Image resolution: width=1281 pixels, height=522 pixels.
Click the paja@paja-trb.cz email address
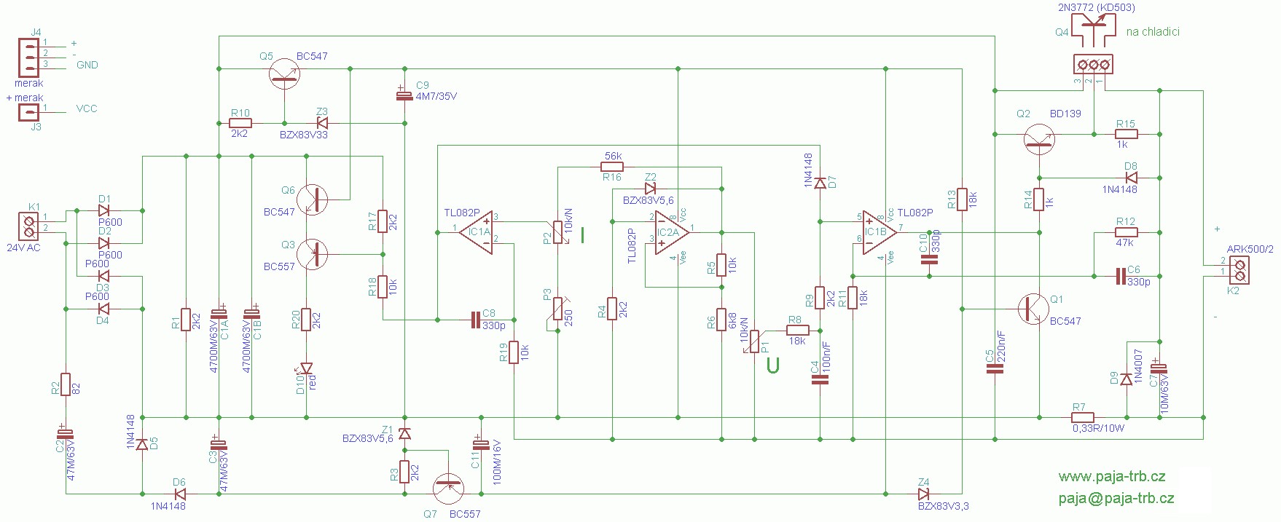tap(1116, 499)
